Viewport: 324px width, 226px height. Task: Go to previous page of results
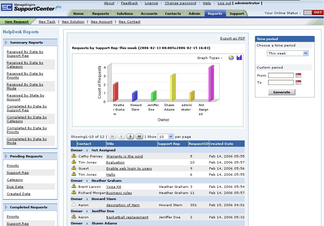click(x=121, y=137)
